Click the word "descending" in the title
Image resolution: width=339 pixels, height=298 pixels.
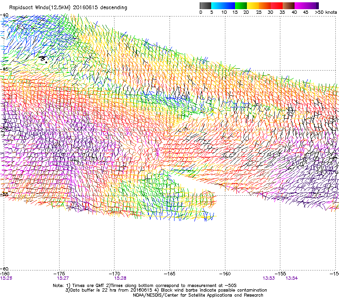[x=114, y=8]
